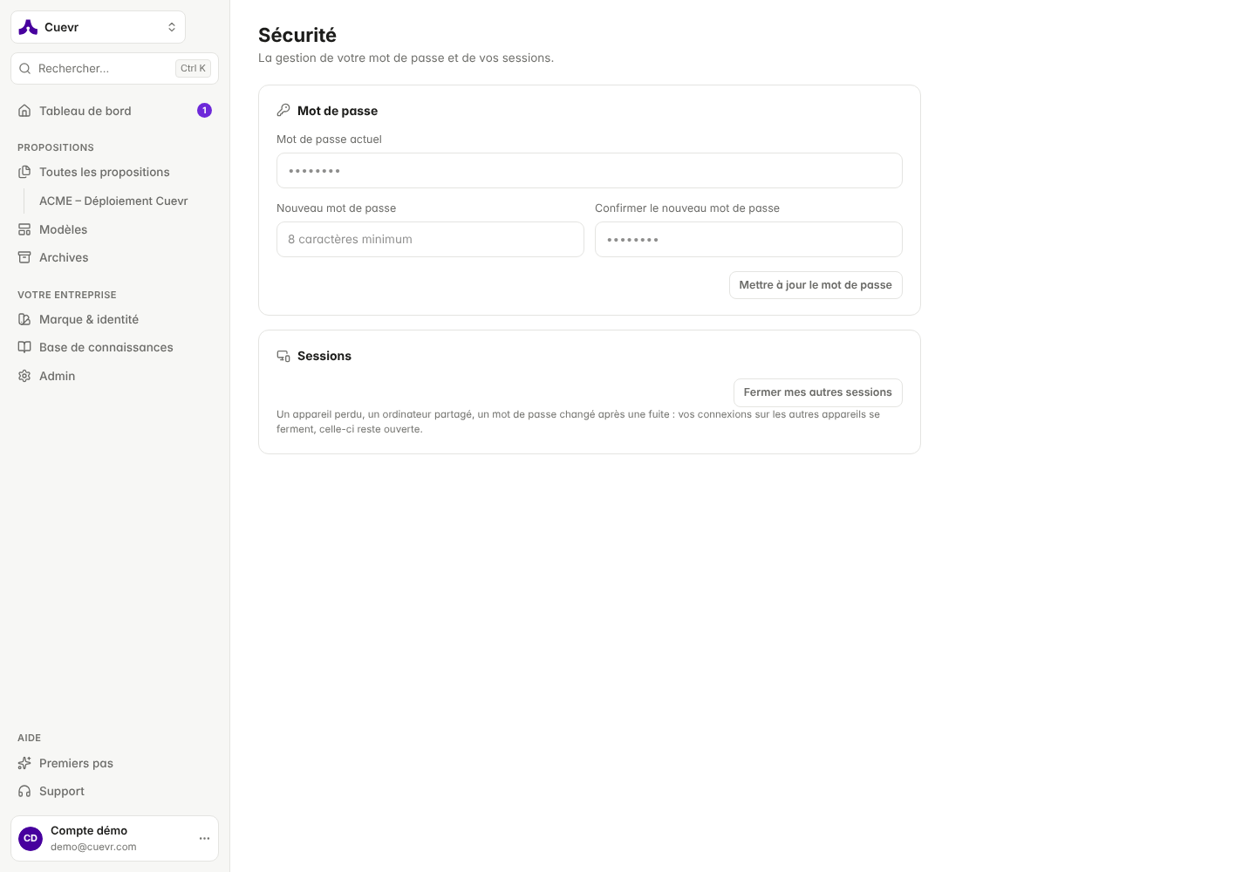Focus the Confirmer le nouveau mot de passe field
Screen dimensions: 1256x872
click(748, 239)
